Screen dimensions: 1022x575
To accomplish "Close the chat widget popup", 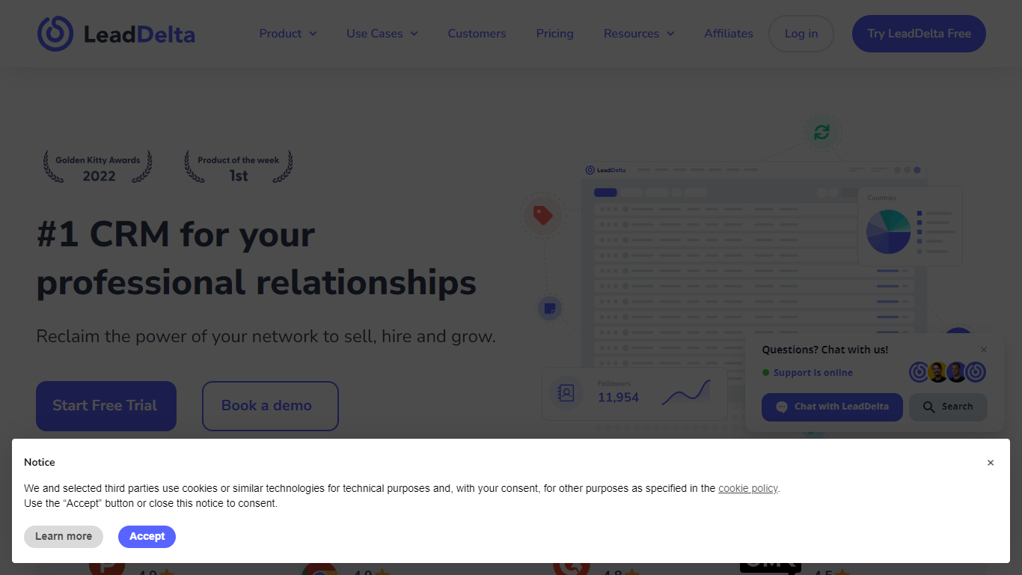I will tap(984, 350).
